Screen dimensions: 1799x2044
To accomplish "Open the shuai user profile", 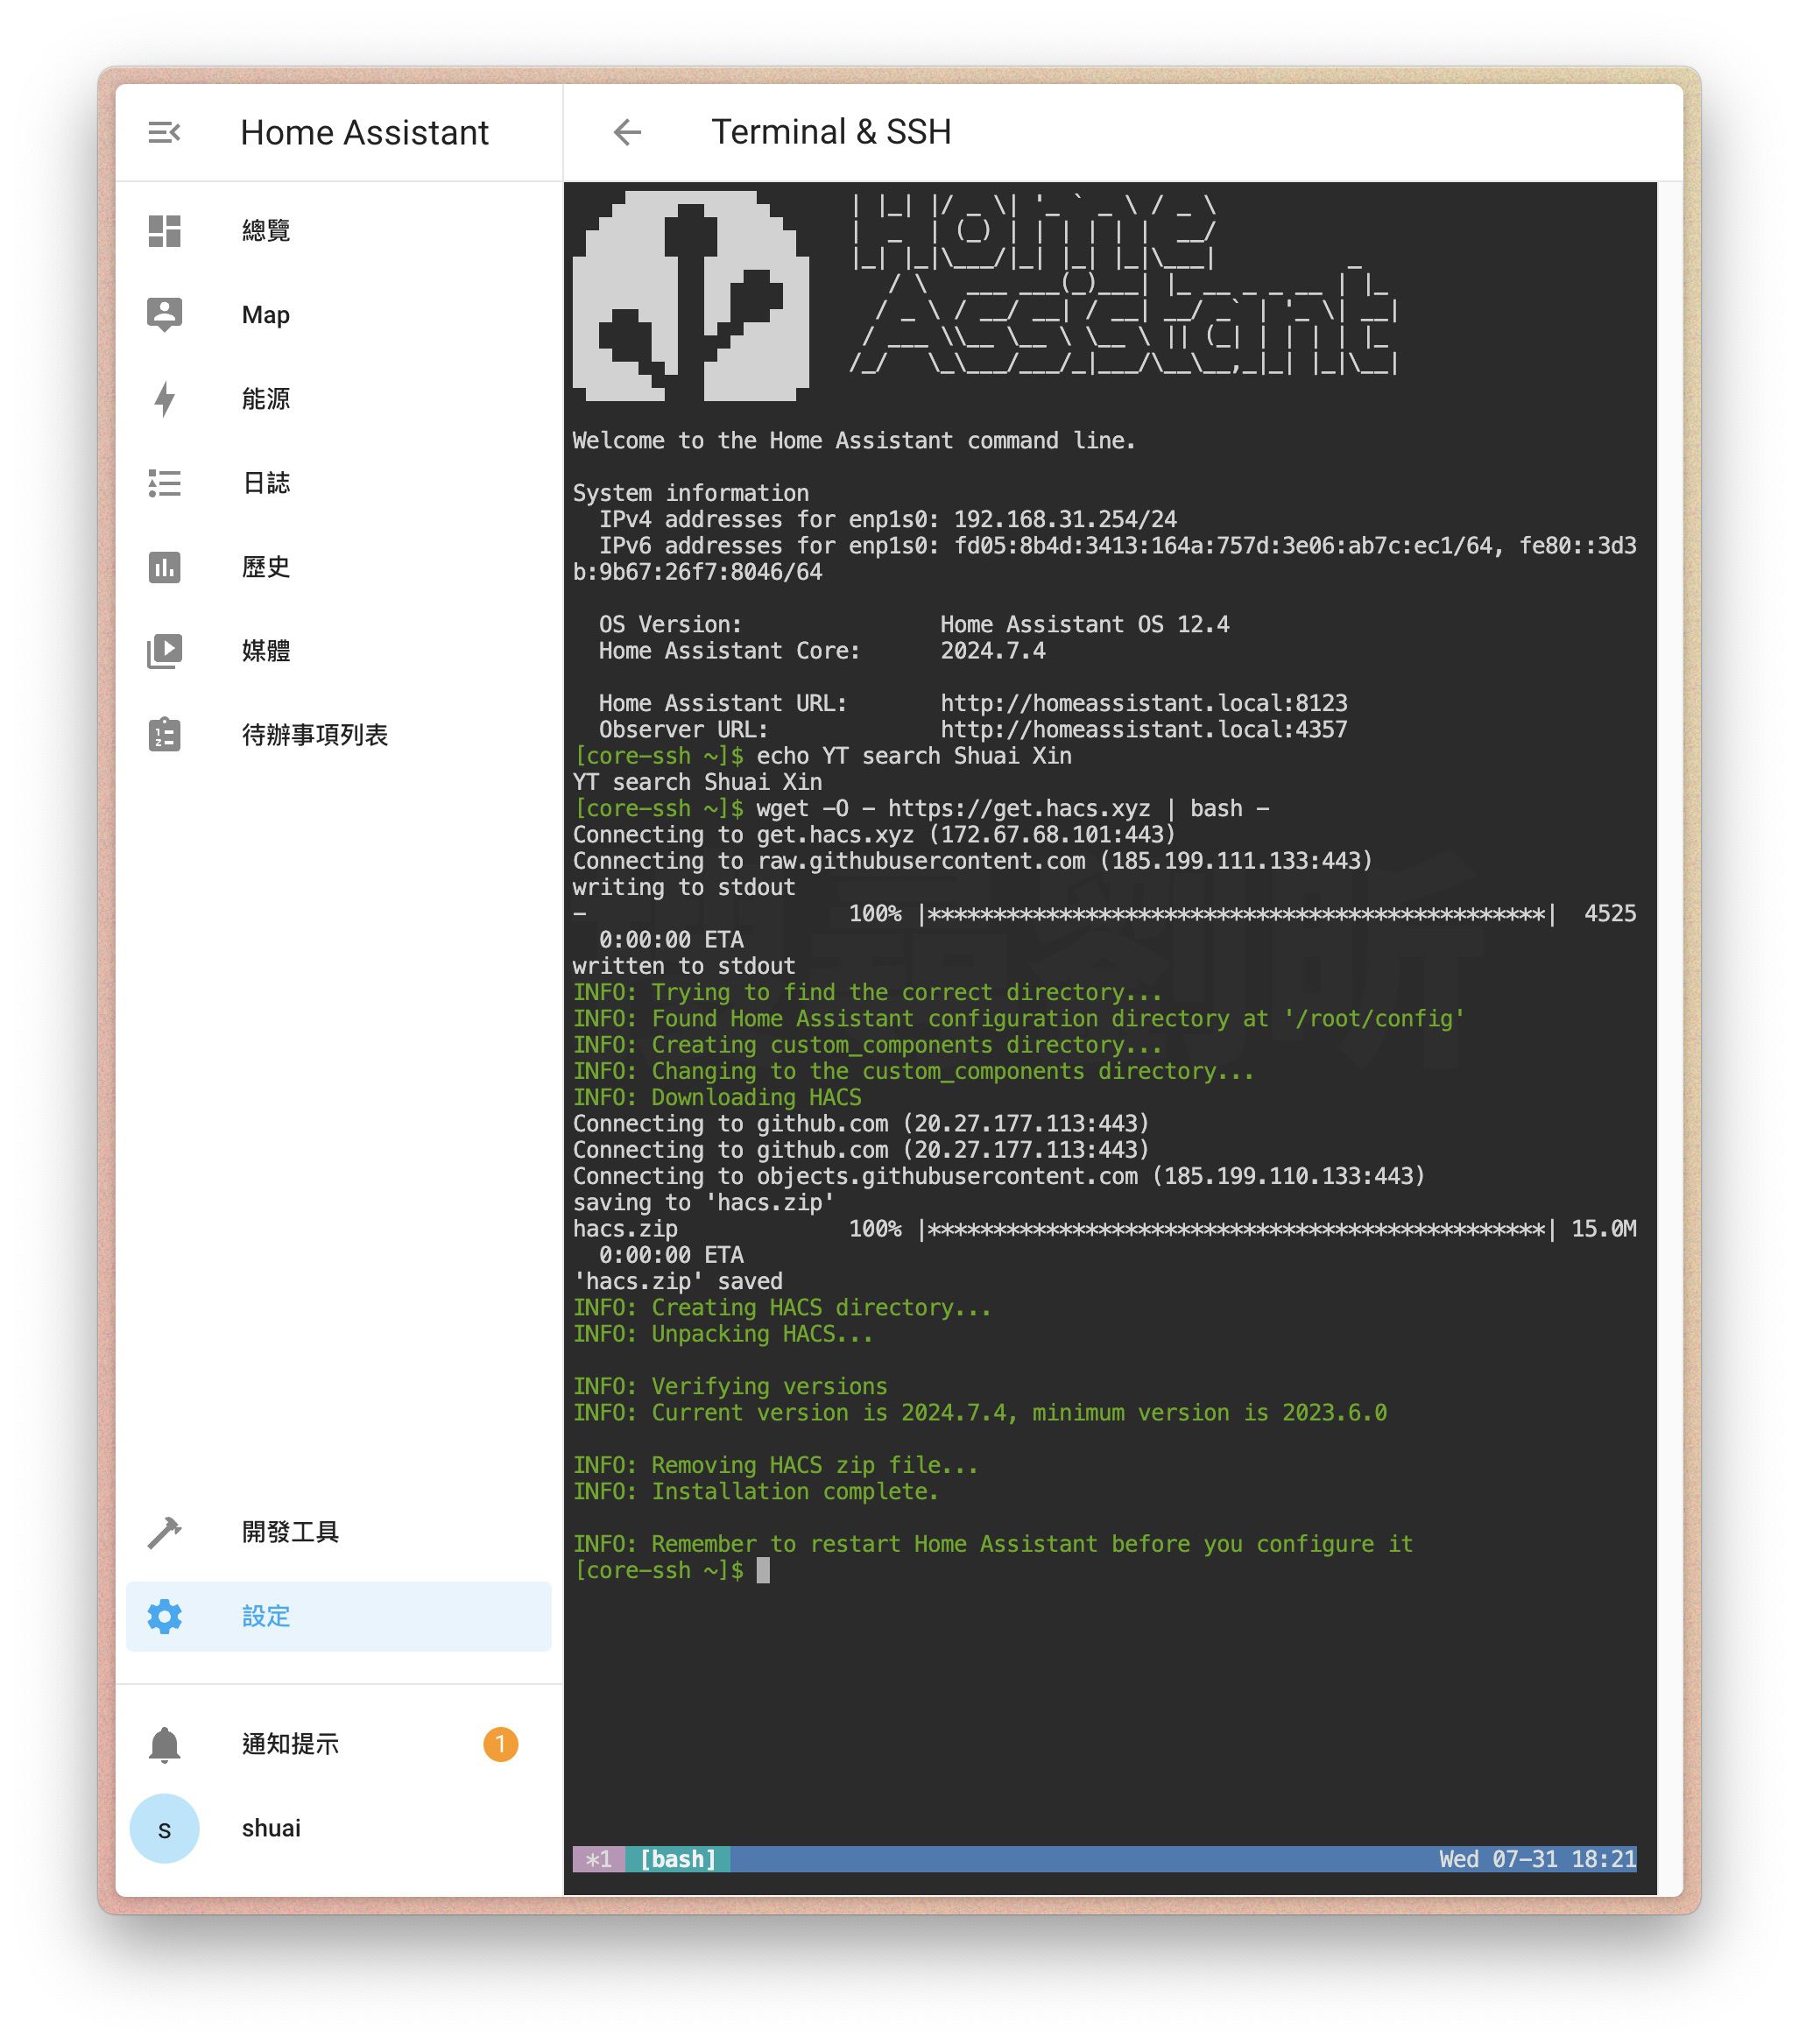I will pyautogui.click(x=338, y=1827).
